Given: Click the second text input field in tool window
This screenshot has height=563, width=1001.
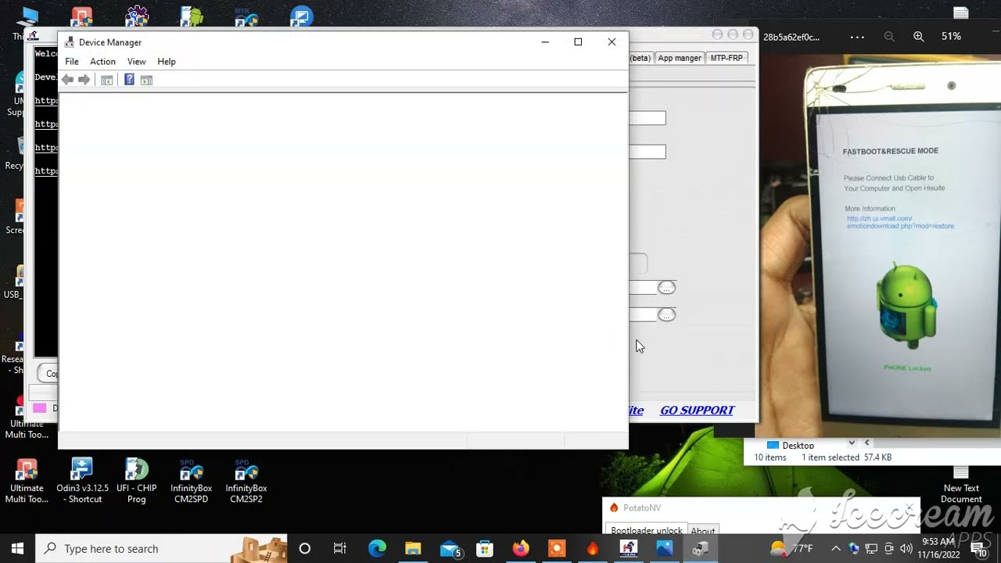Looking at the screenshot, I should 648,152.
